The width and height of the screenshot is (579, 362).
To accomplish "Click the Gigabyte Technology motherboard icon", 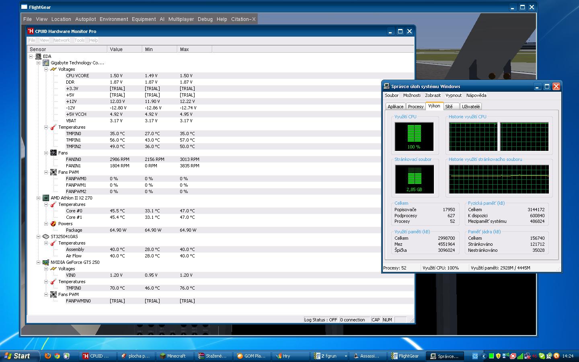I will [46, 63].
